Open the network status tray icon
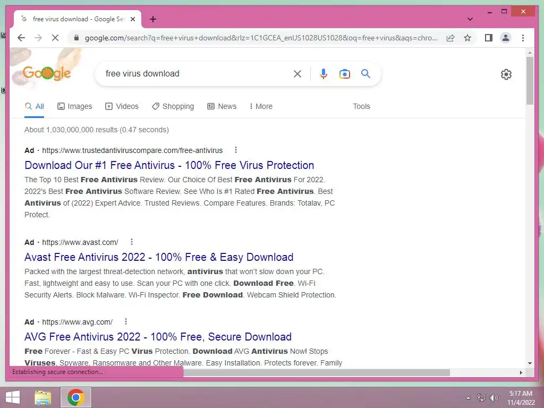This screenshot has width=544, height=408. click(x=481, y=397)
